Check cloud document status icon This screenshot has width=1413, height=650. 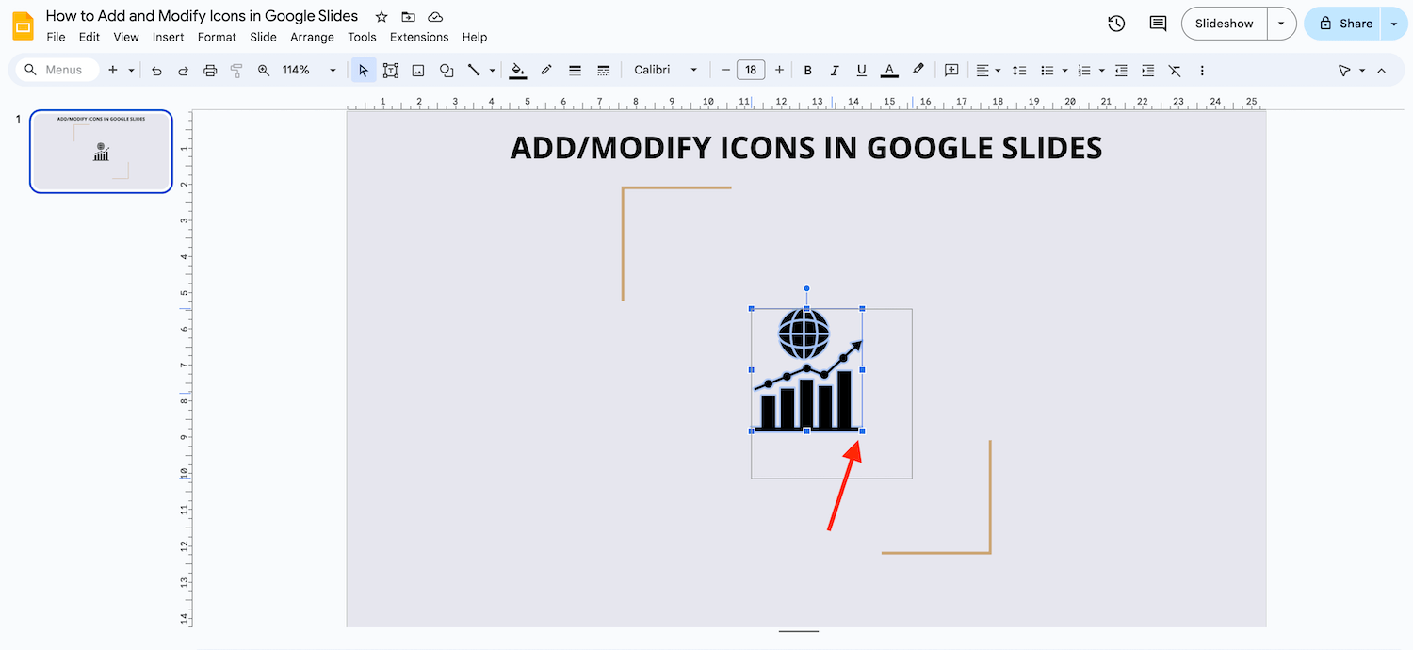point(435,17)
